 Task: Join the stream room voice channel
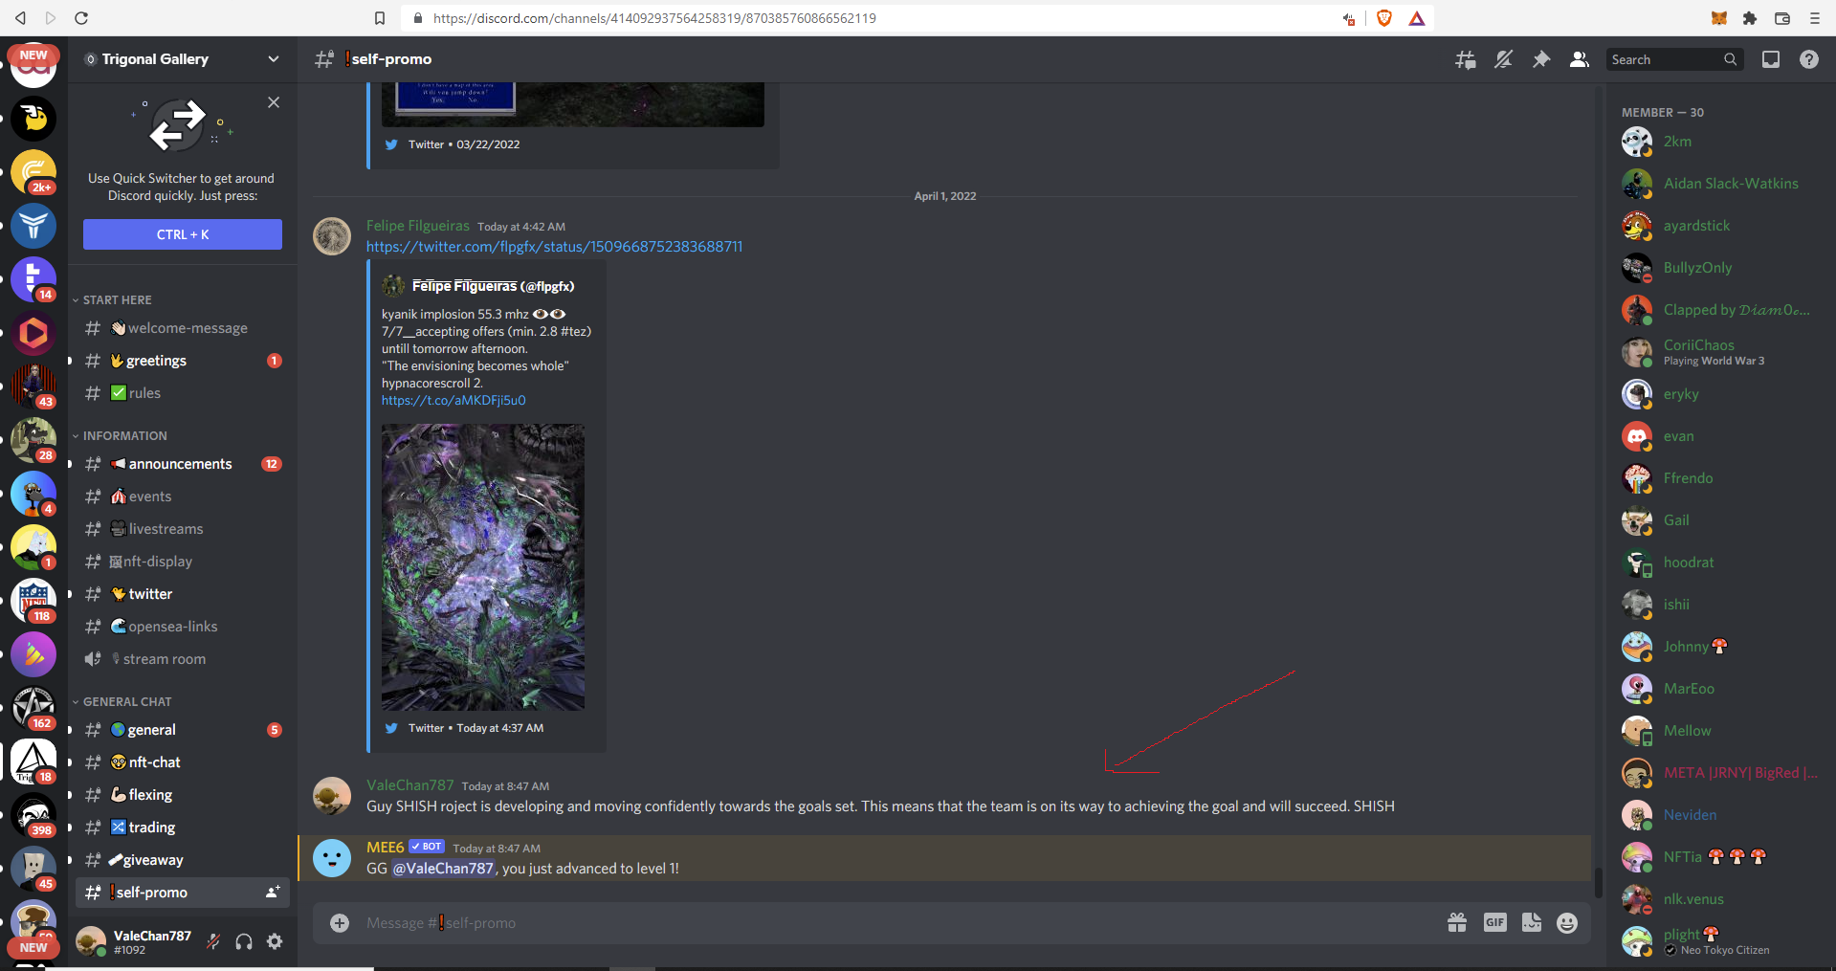[x=182, y=659]
